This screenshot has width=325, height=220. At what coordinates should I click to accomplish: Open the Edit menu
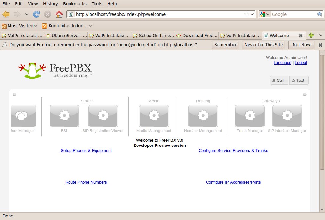point(19,4)
